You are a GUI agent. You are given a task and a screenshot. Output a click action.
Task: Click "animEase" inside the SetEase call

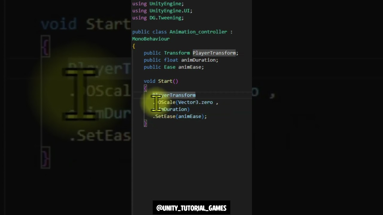tap(190, 116)
